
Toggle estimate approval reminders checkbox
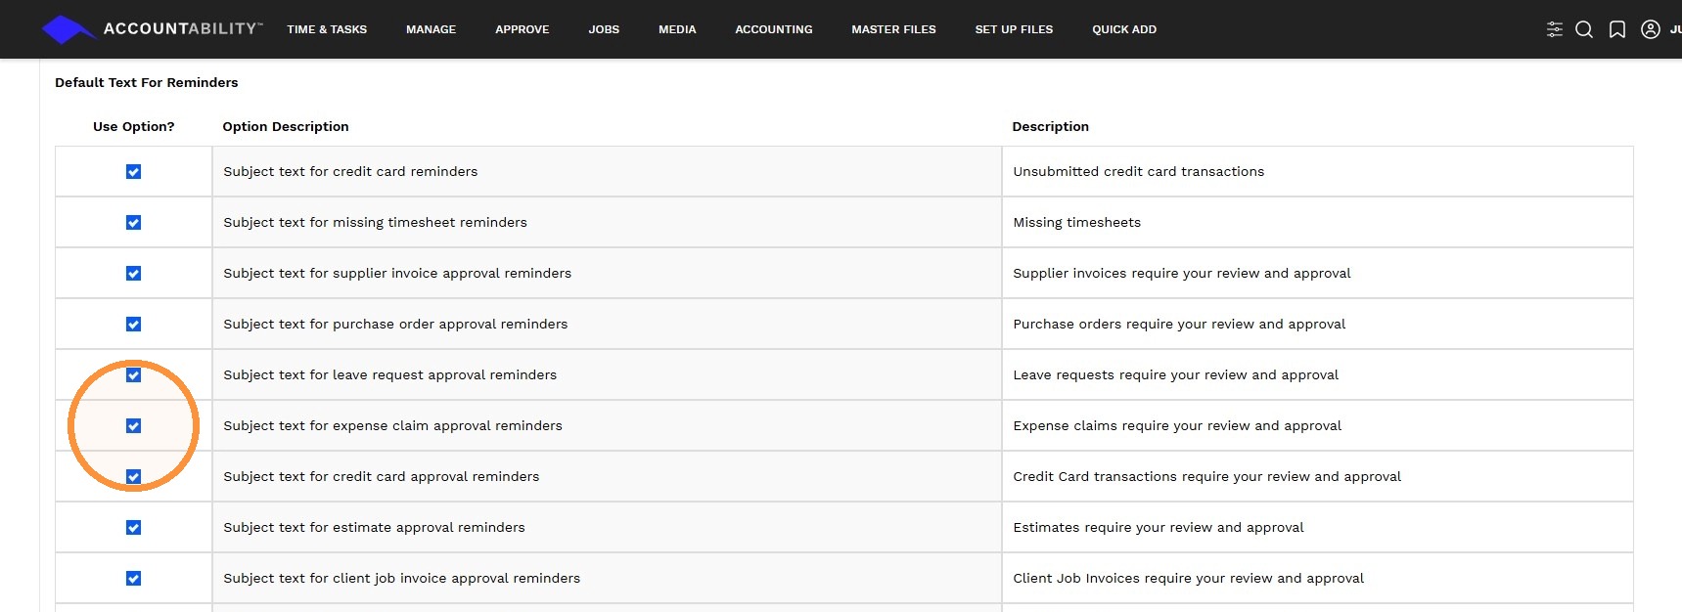point(133,528)
